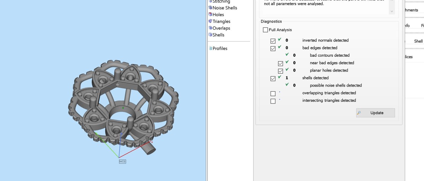
Task: Open the Noise Shells fix item
Action: [x=225, y=8]
